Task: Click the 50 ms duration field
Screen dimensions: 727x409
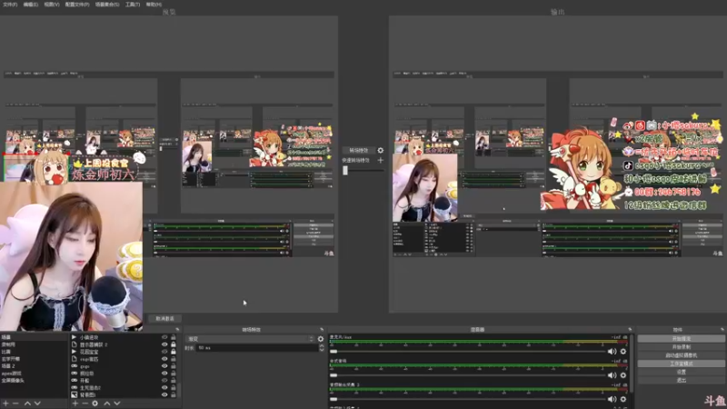Action: coord(257,348)
